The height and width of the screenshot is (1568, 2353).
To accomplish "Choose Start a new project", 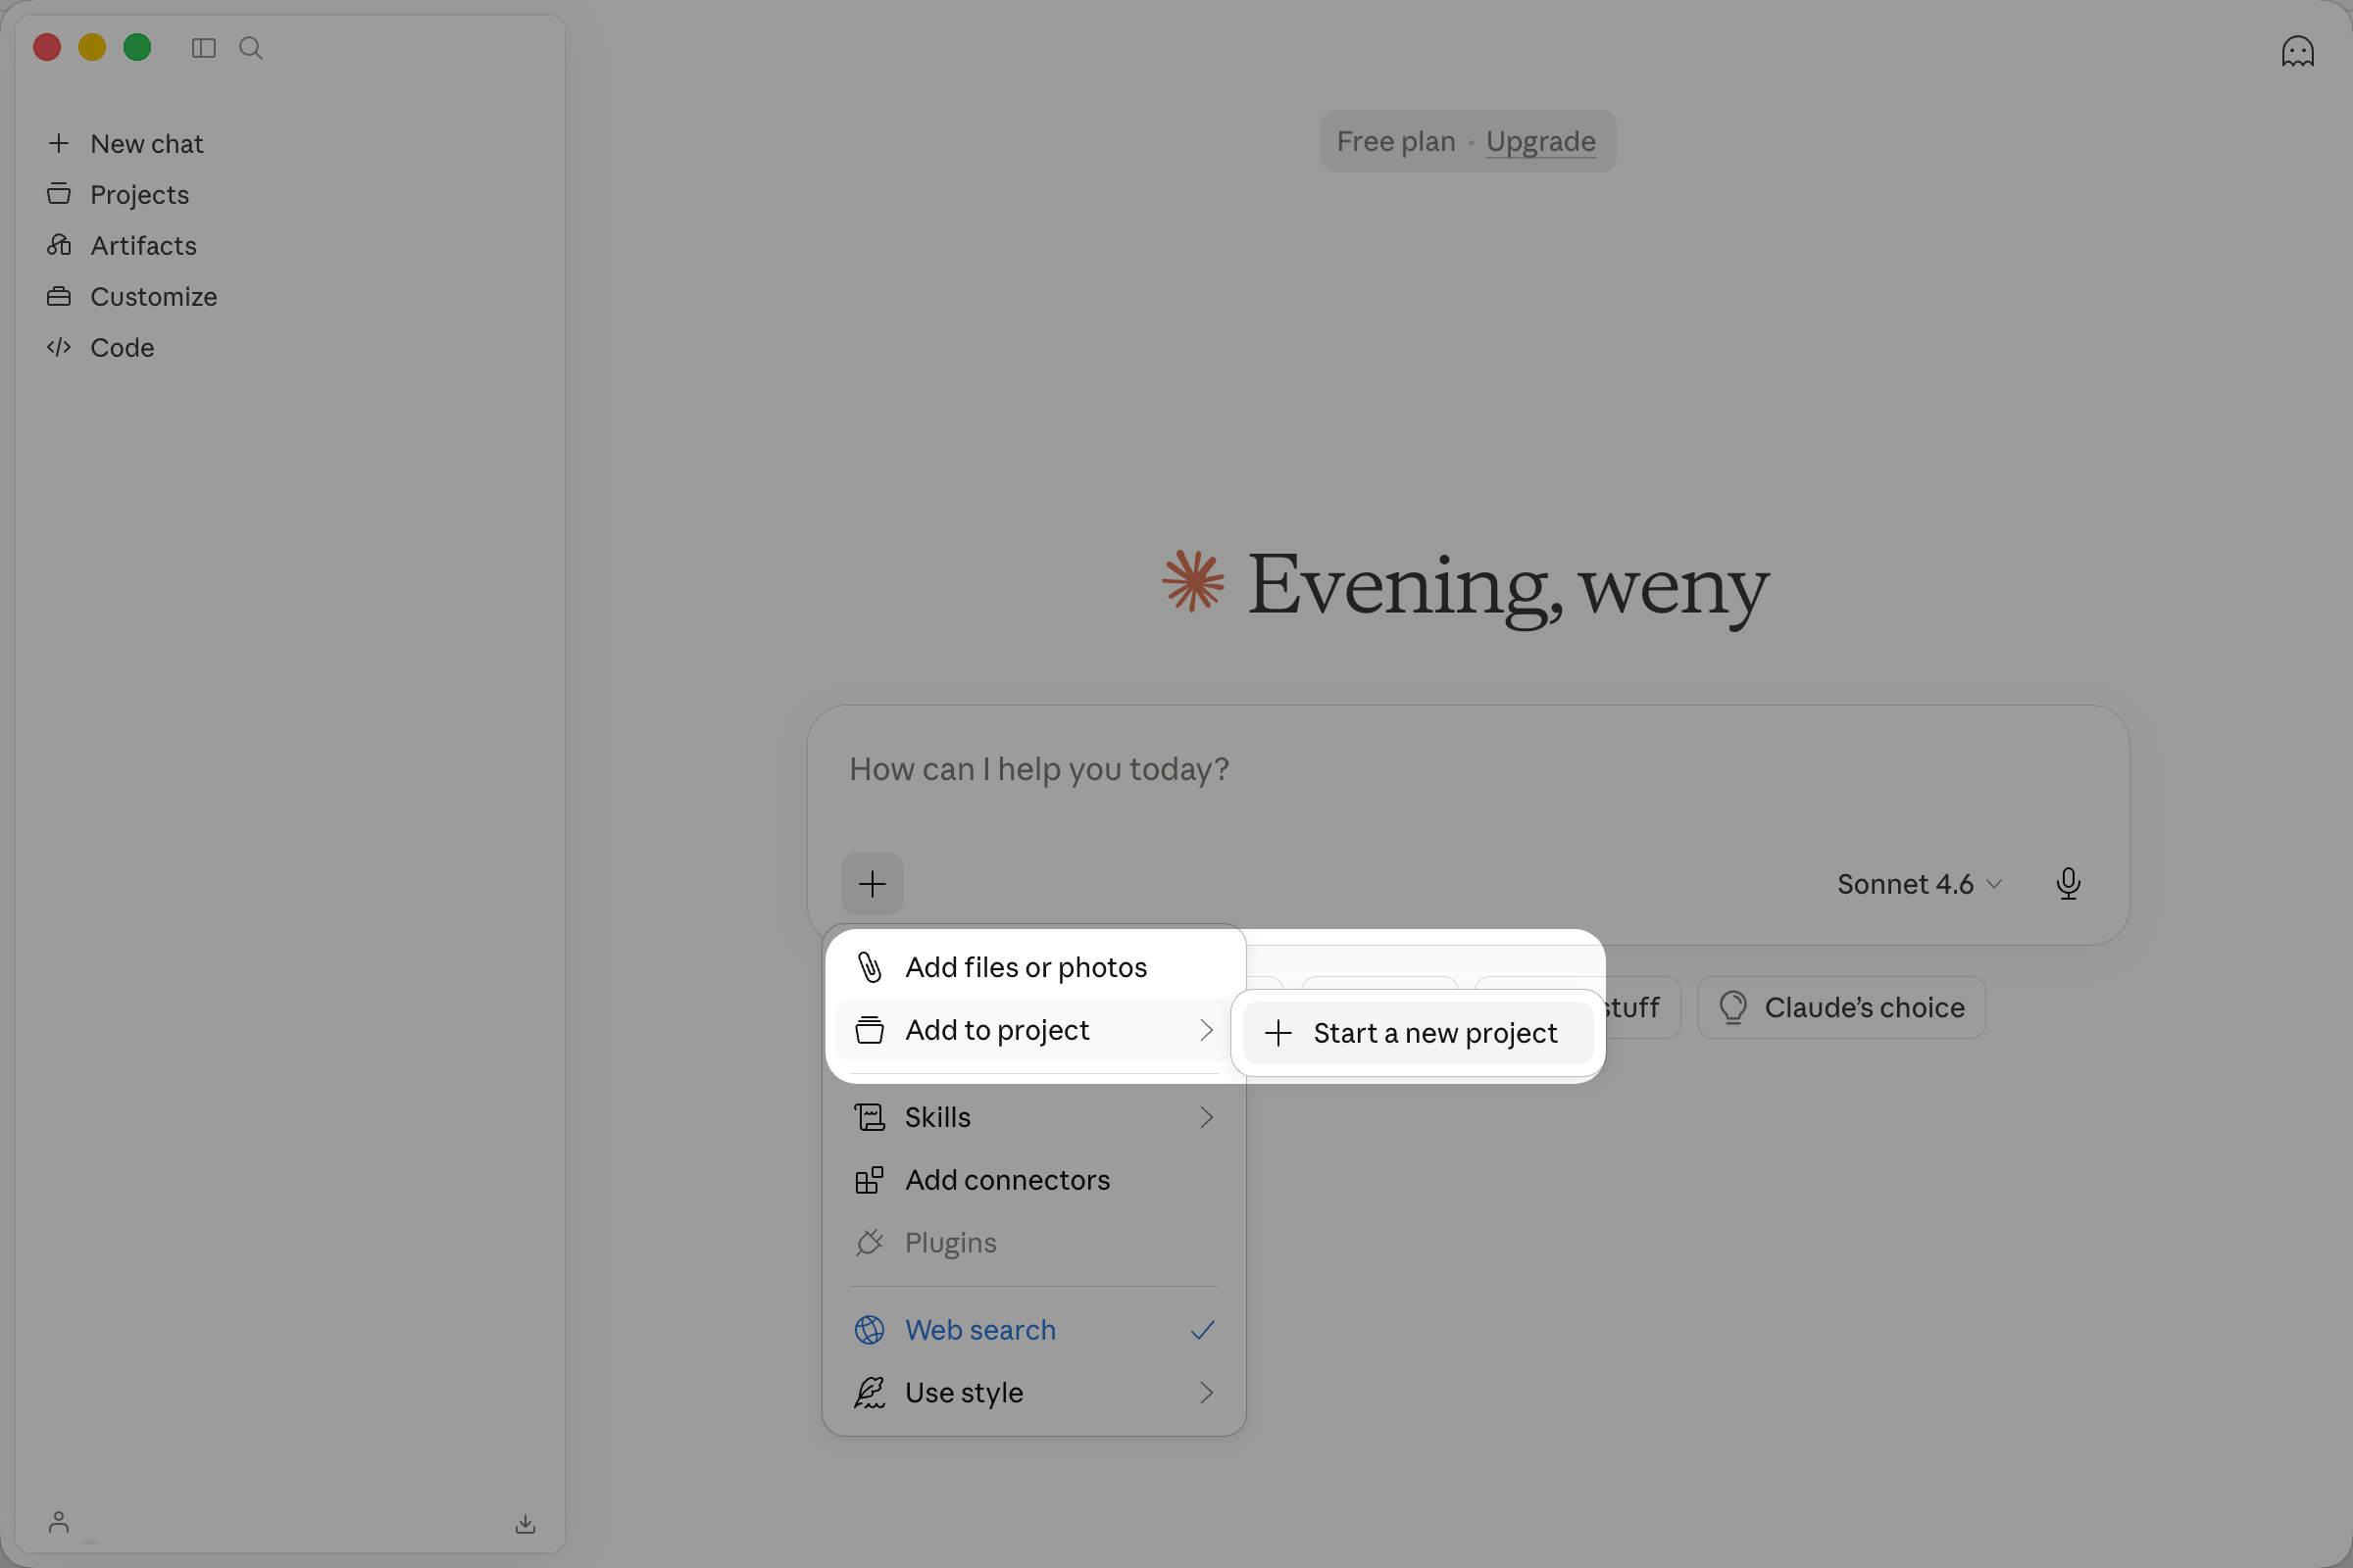I will pyautogui.click(x=1418, y=1033).
